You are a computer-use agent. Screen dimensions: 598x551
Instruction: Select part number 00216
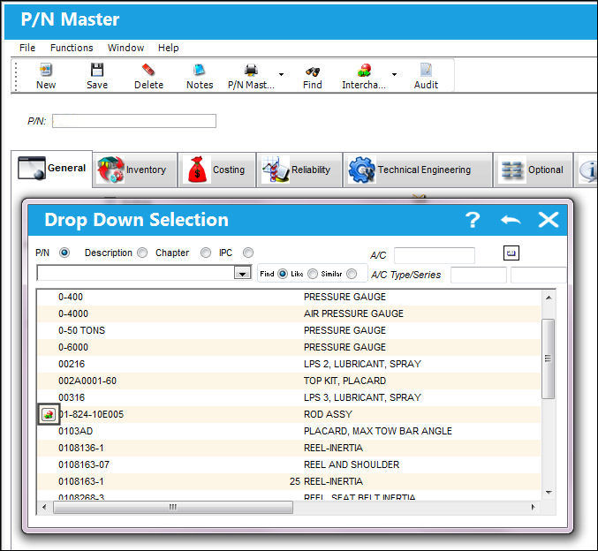coord(72,364)
